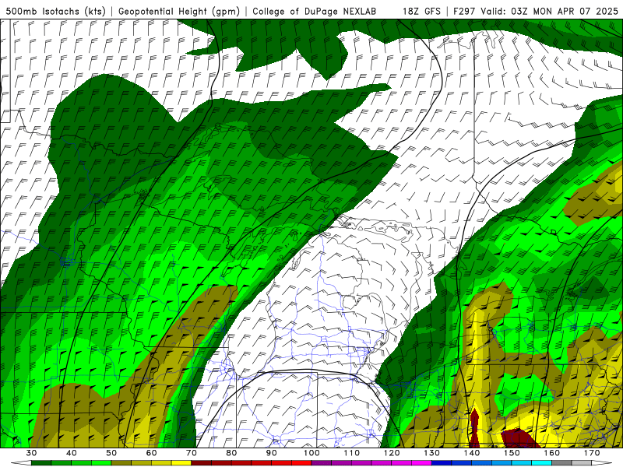Click the legend value '110'
Viewport: 623px width, 467px height.
[352, 453]
